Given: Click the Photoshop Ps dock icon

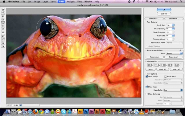Looking at the screenshot, I should coord(86,111).
